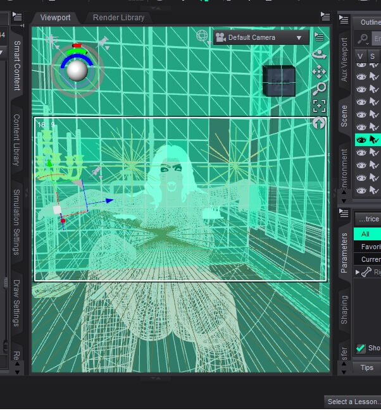Toggle visibility eye in the highlighted Scene row

click(x=361, y=140)
